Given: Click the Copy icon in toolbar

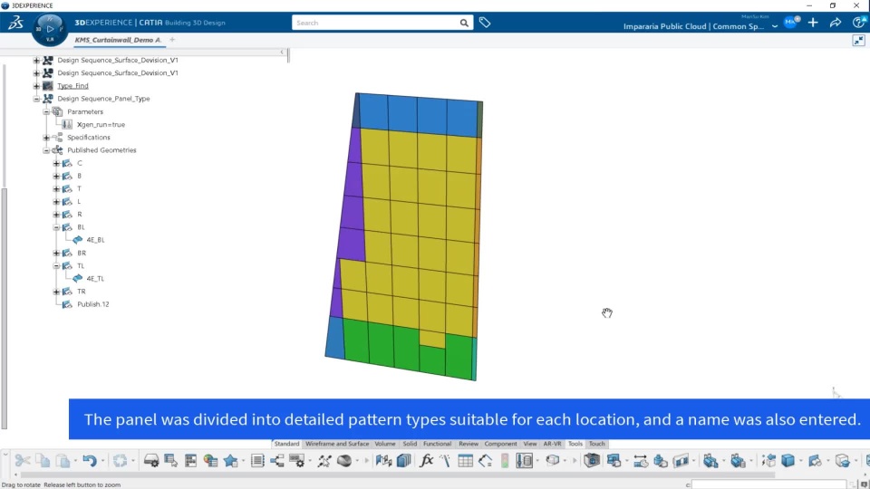Looking at the screenshot, I should pos(43,460).
